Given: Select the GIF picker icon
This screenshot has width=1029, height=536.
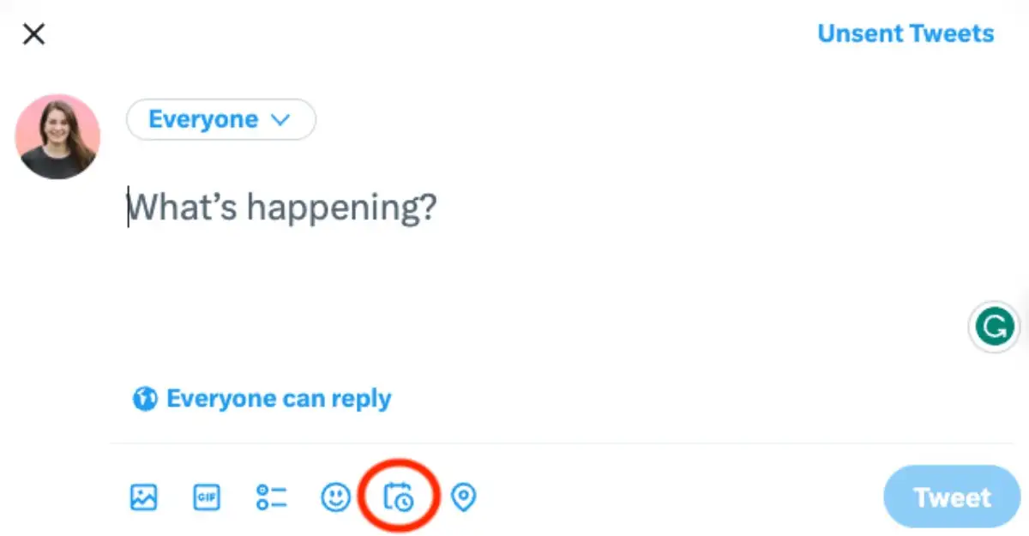Looking at the screenshot, I should (x=207, y=497).
